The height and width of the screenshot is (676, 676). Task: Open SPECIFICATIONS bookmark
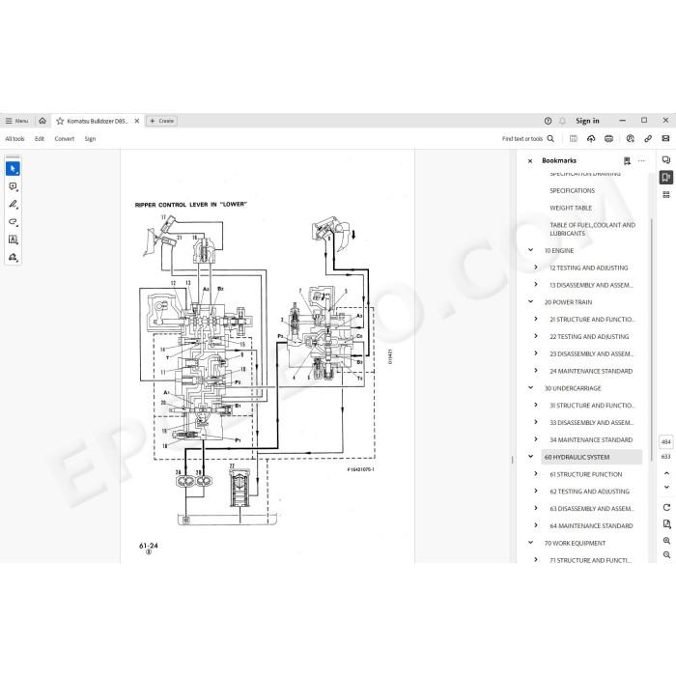point(572,190)
